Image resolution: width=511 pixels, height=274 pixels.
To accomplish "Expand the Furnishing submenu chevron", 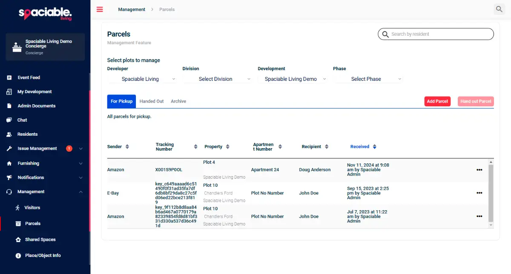I will point(81,163).
